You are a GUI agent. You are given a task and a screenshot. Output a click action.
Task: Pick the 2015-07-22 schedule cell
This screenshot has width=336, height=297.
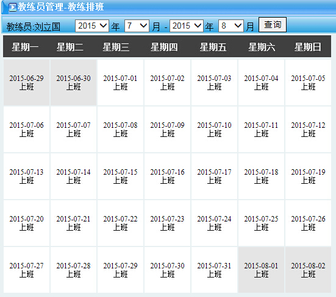120,223
